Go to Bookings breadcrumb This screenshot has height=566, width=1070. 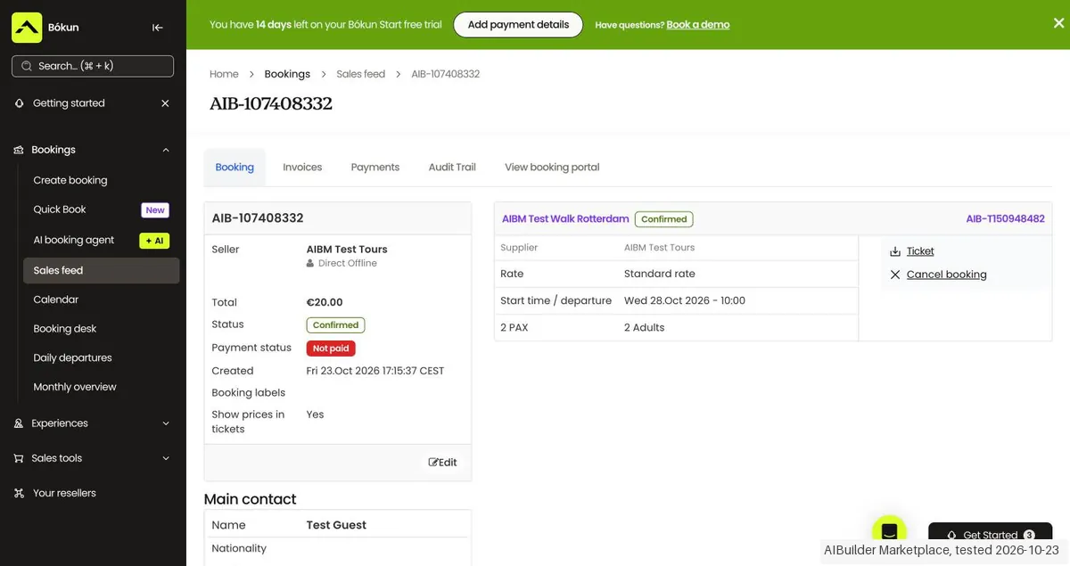point(287,74)
